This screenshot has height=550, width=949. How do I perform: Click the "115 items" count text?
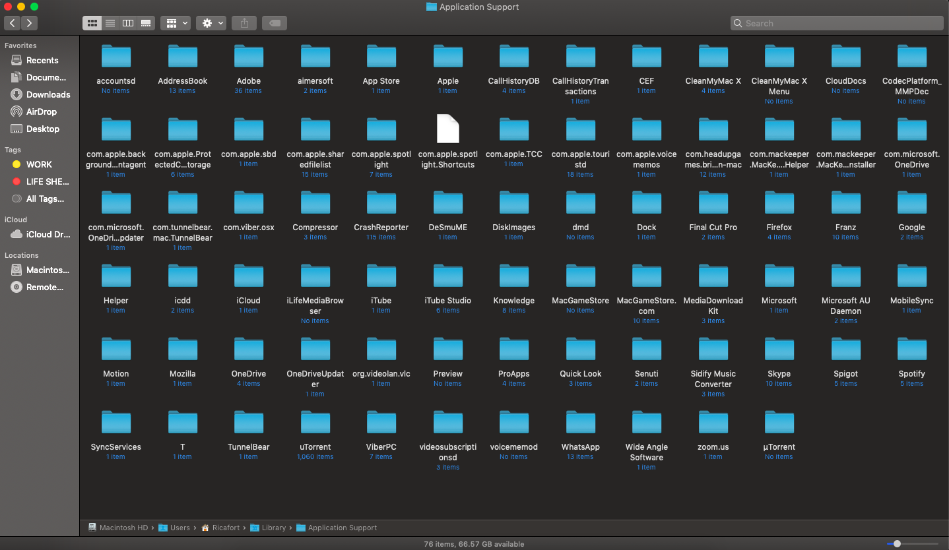[381, 237]
